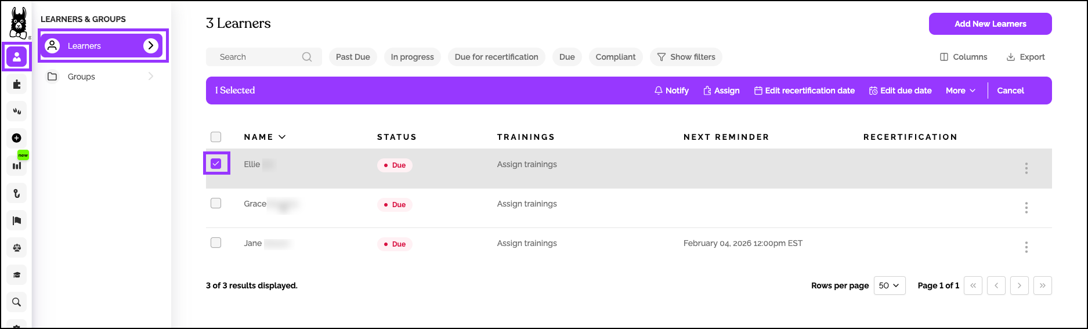Go to the previous page of results
1088x329 pixels.
click(x=996, y=285)
